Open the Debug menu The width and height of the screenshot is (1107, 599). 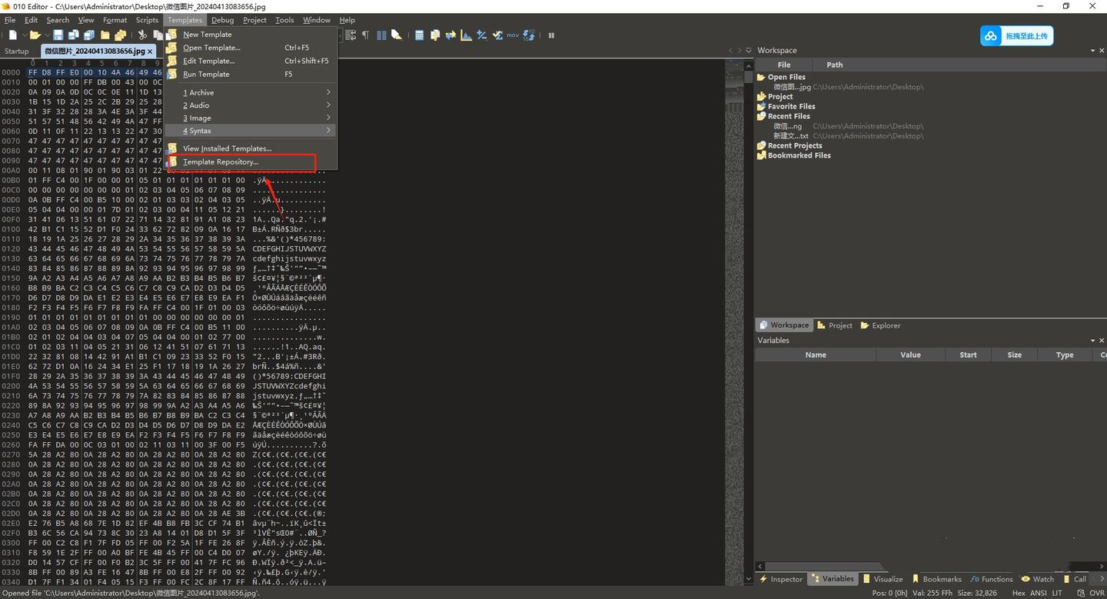tap(223, 20)
